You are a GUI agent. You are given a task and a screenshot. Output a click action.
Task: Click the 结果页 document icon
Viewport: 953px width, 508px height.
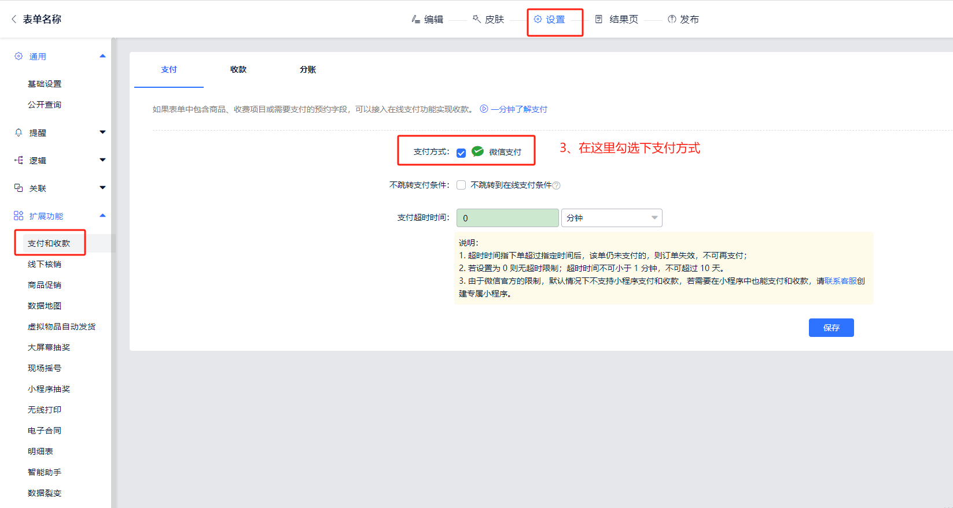[x=599, y=19]
